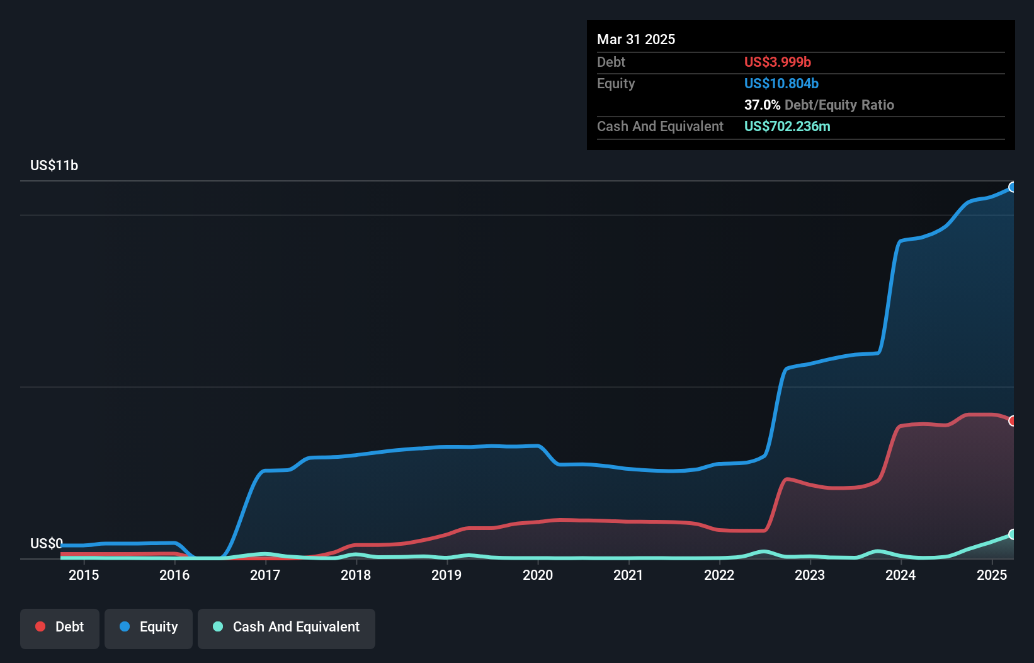The image size is (1034, 663).
Task: Click the US$10.804b equity value
Action: coord(781,83)
